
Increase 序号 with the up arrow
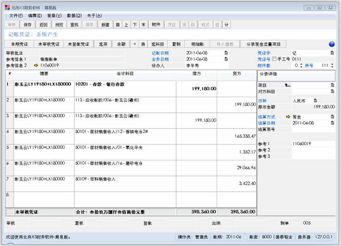point(332,64)
